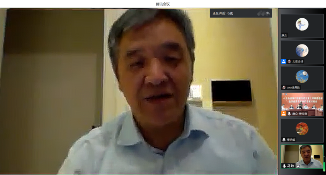Click the profile card icon beside 马融
326x175 pixels.
[x=298, y=166]
